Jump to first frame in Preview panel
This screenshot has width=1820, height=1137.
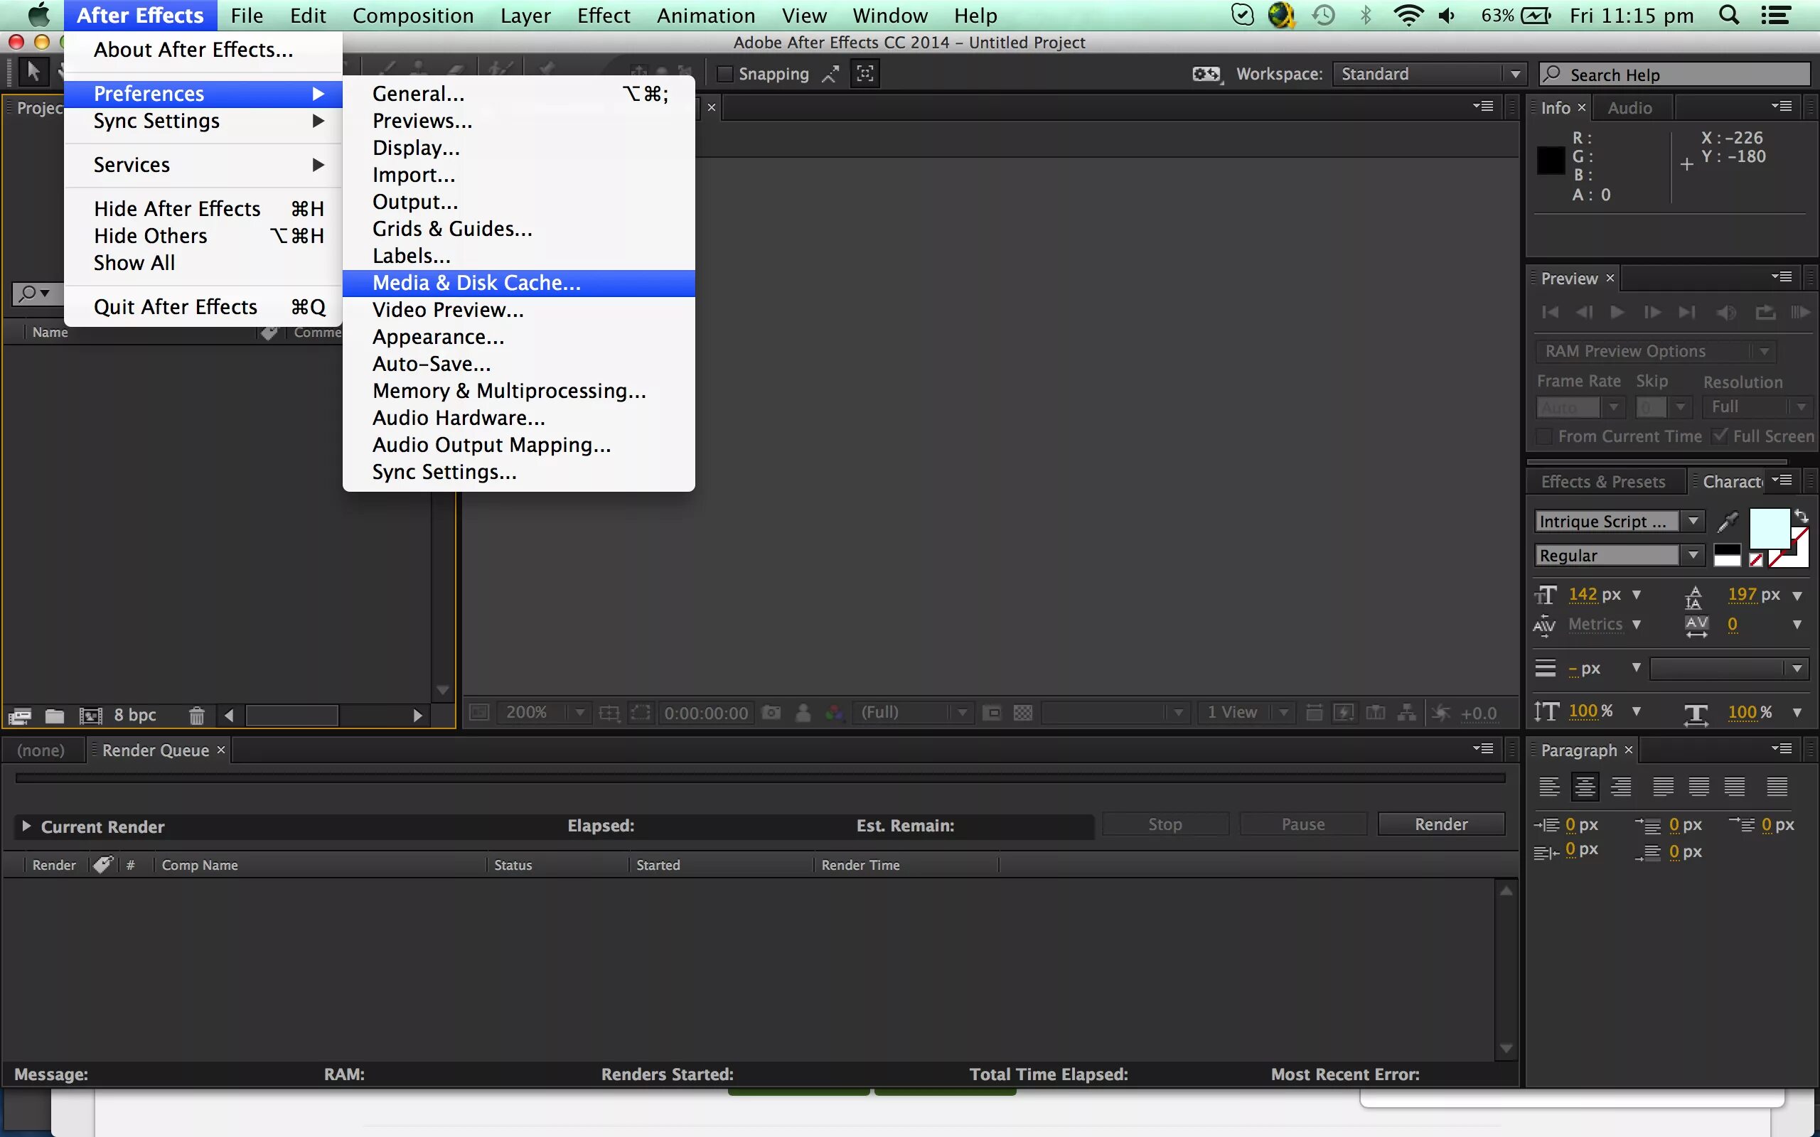(x=1550, y=312)
